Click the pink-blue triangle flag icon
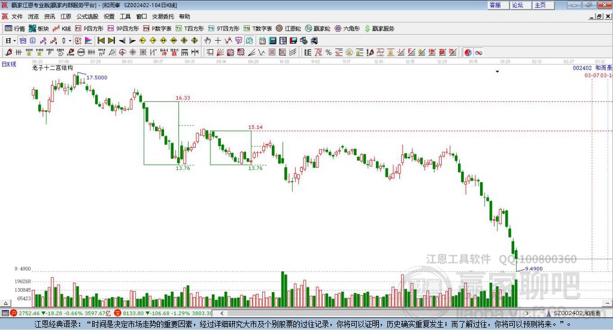 pyautogui.click(x=89, y=41)
